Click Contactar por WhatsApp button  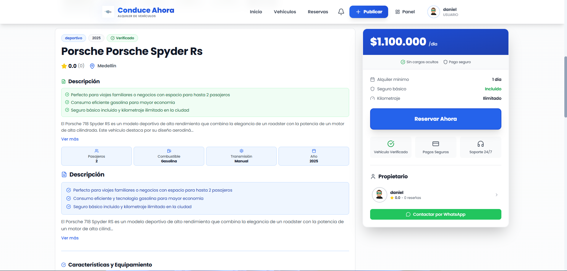tap(435, 214)
